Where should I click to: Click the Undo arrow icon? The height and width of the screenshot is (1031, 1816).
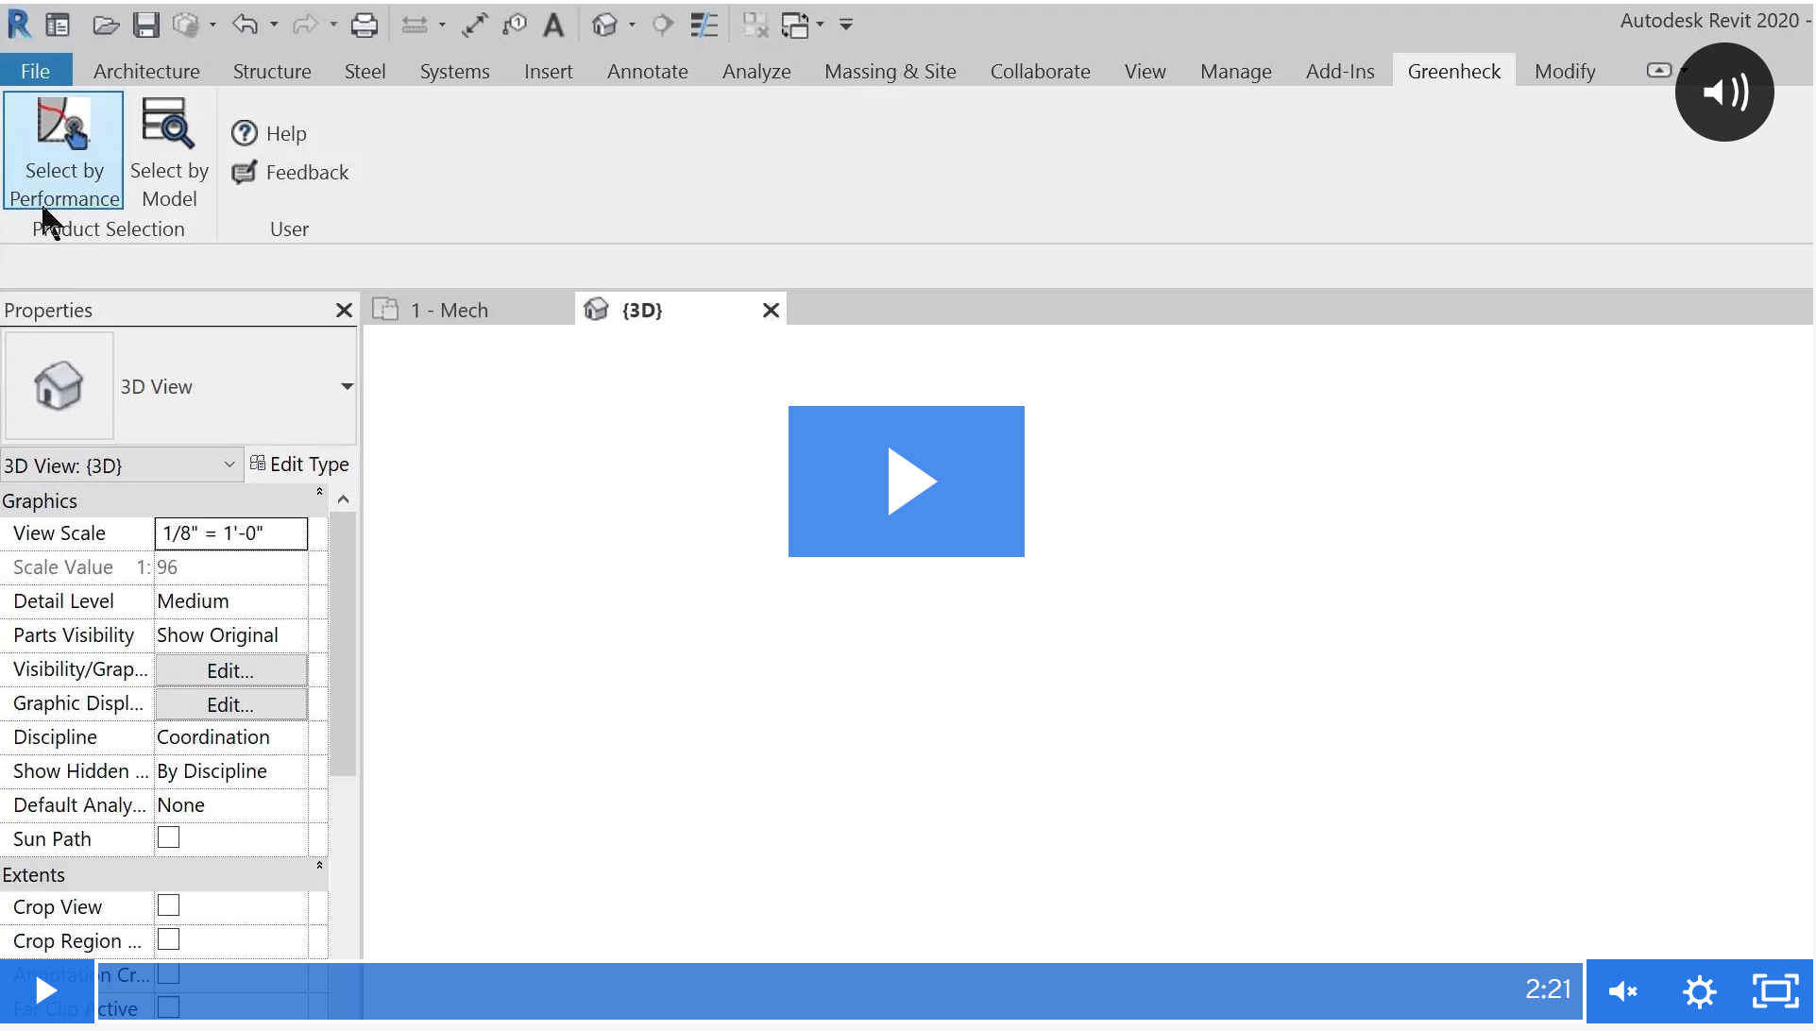[x=245, y=25]
